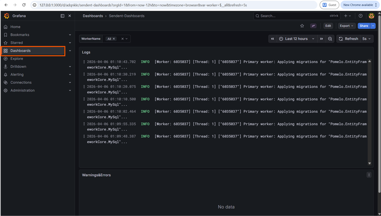Open log menu for 01:10:30.219 row

click(84, 74)
